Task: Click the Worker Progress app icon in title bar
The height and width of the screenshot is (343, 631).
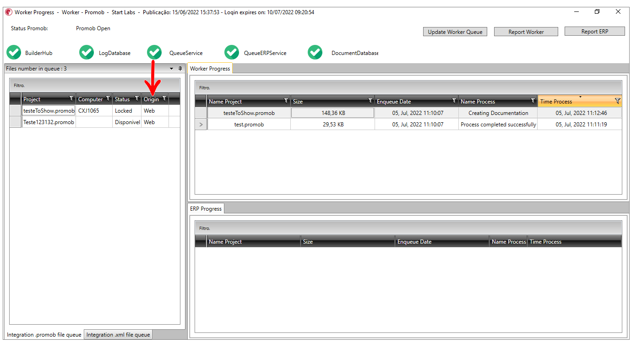Action: 8,12
